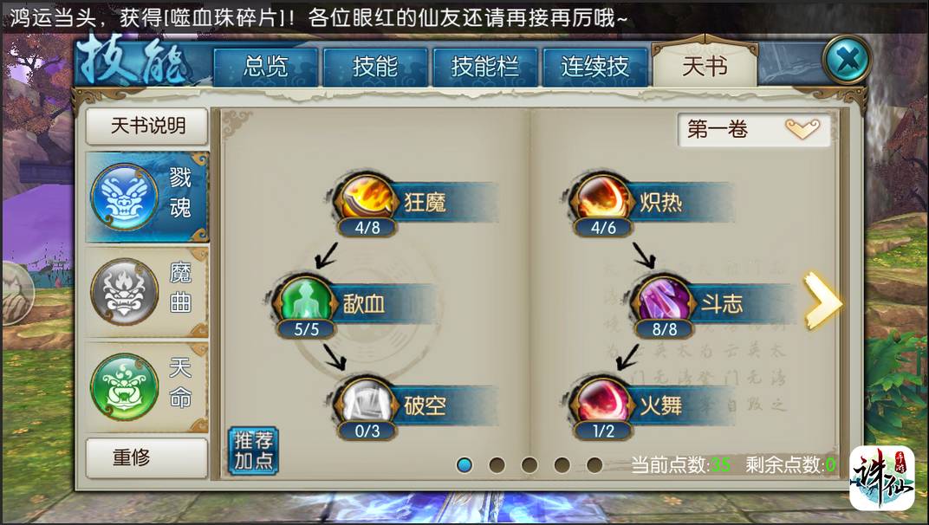Click the 天书说明 button
929x525 pixels.
tap(147, 126)
